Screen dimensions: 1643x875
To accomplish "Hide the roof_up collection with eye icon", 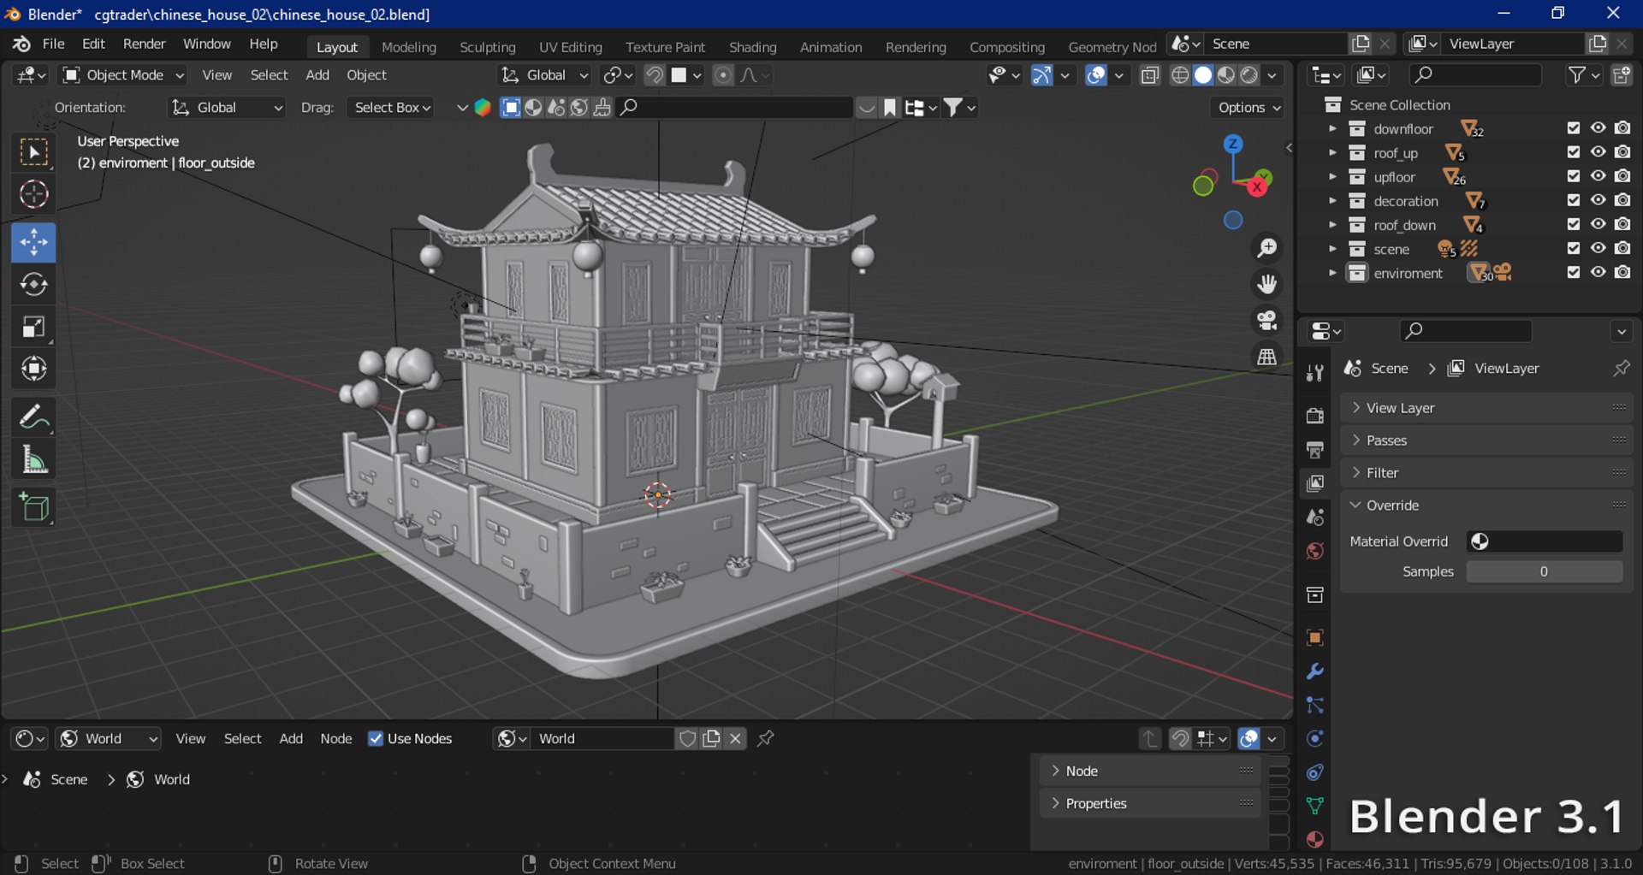I will pyautogui.click(x=1598, y=152).
